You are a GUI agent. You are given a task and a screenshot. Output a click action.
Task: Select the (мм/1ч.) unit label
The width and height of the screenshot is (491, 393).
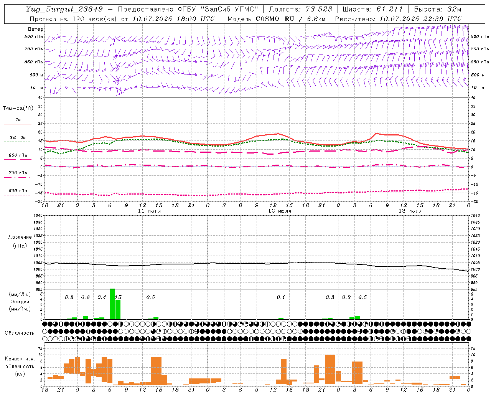click(x=20, y=309)
